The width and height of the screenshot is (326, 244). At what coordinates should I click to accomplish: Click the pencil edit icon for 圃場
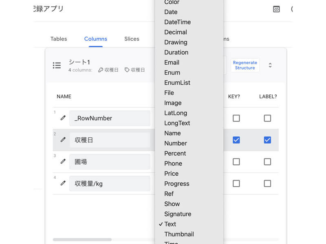[63, 161]
